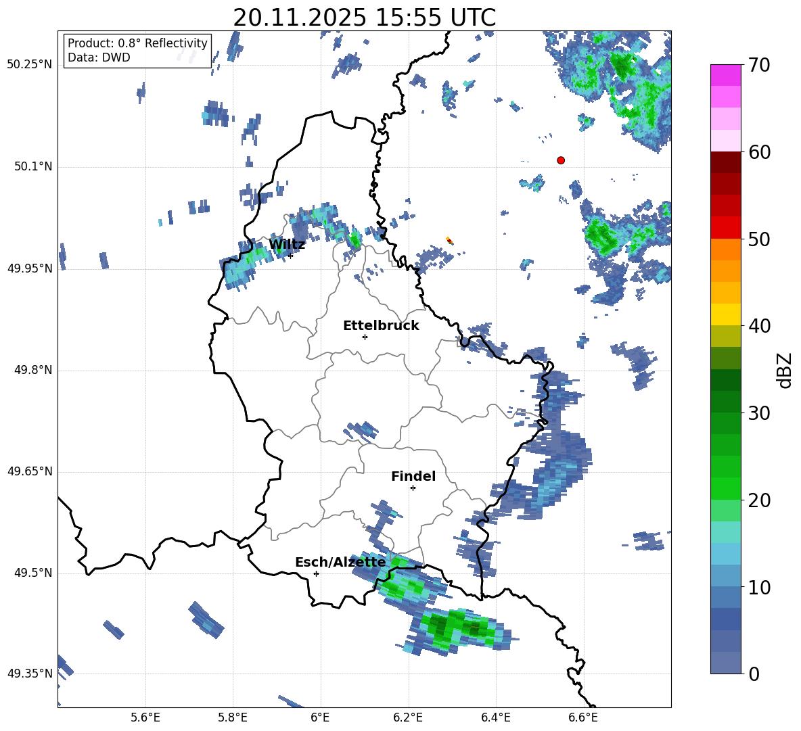801x731 pixels.
Task: Click the Findel station cross marker
Action: (413, 488)
